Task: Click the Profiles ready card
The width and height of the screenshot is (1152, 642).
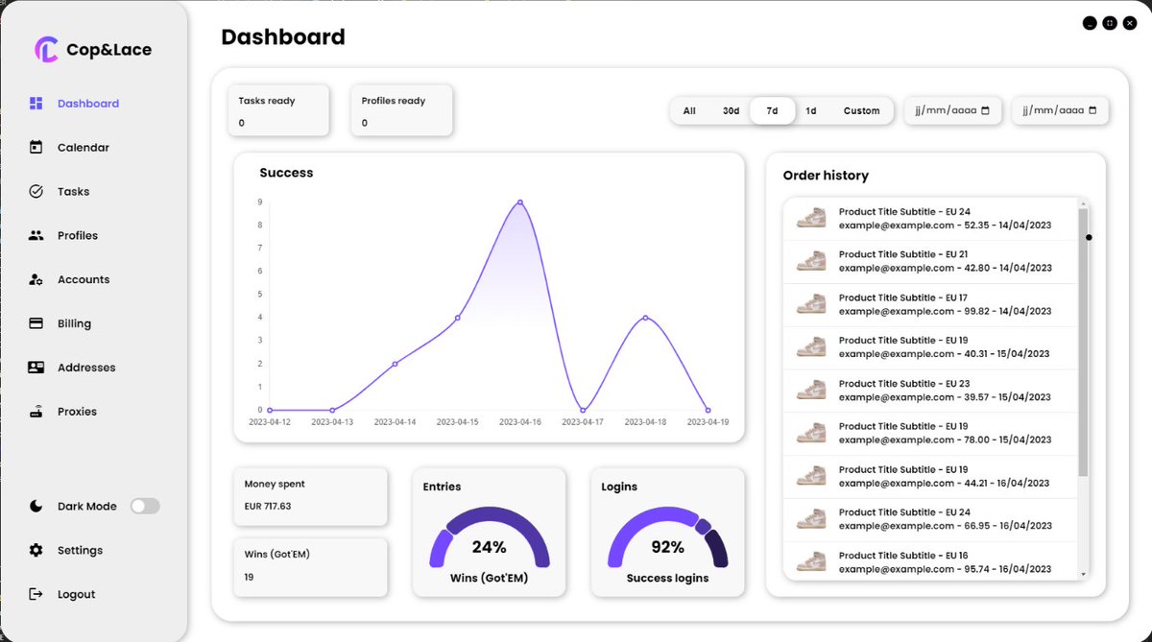Action: pos(401,110)
